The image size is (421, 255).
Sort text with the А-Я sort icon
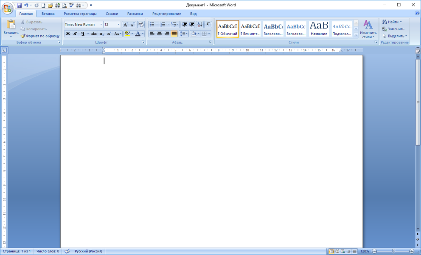[200, 25]
